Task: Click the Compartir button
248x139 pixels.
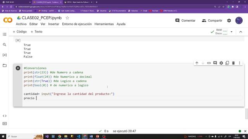Action: (212, 20)
